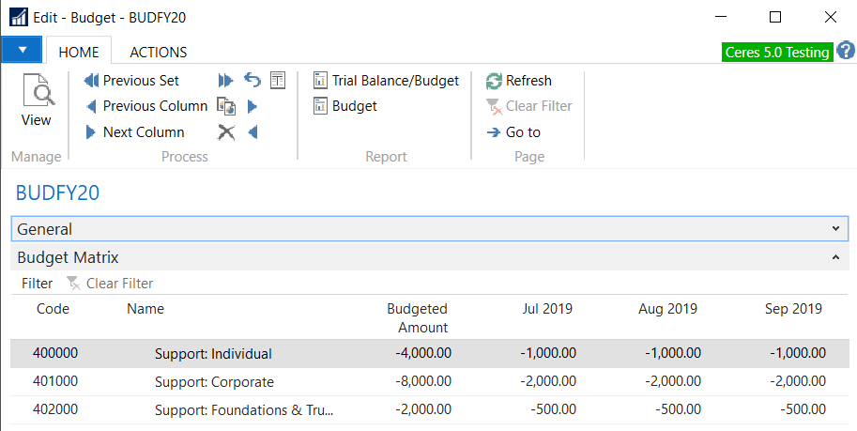Collapse the Budget Matrix section
857x431 pixels.
835,257
